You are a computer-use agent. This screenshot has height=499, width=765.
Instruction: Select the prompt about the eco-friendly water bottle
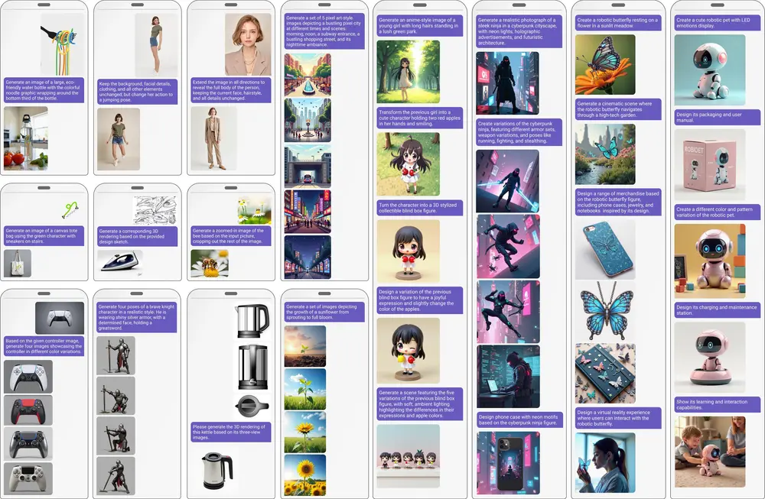click(44, 90)
